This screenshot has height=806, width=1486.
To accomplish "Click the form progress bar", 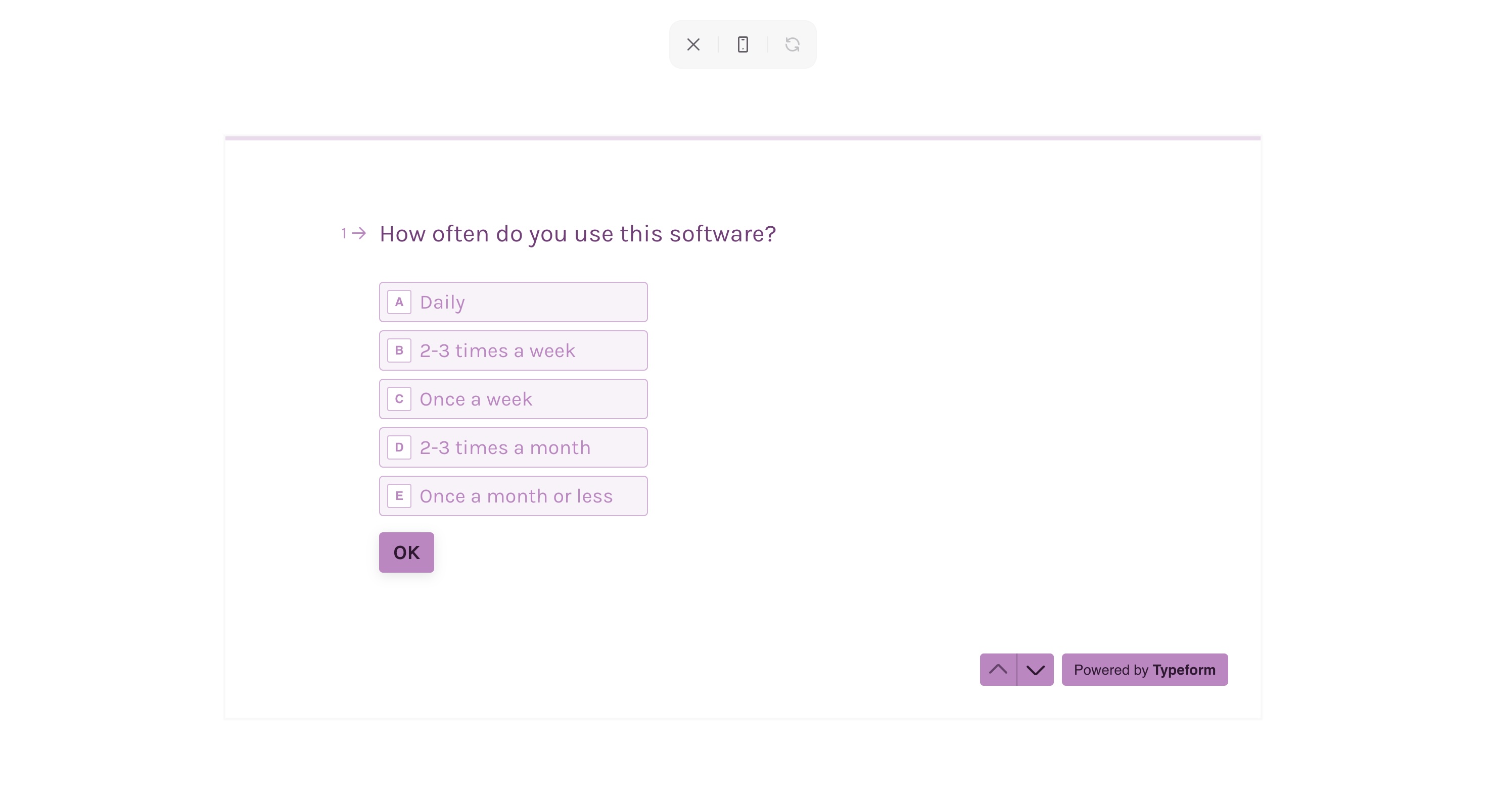I will 743,138.
